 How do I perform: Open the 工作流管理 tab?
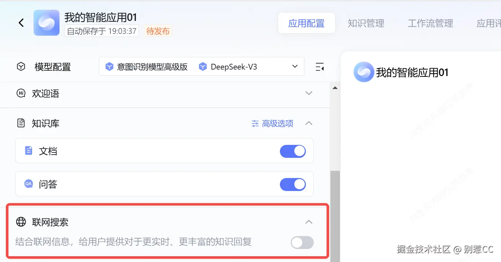pos(430,23)
